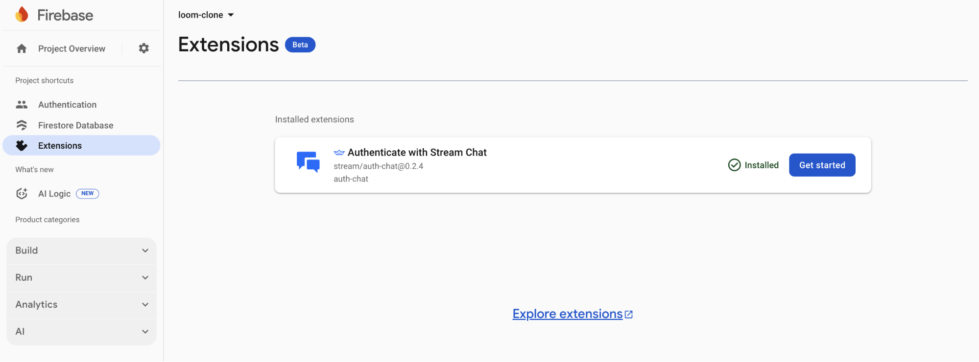Click the stream/auth-chat@0.2.4 version text
Viewport: 979px width, 362px height.
tap(379, 166)
